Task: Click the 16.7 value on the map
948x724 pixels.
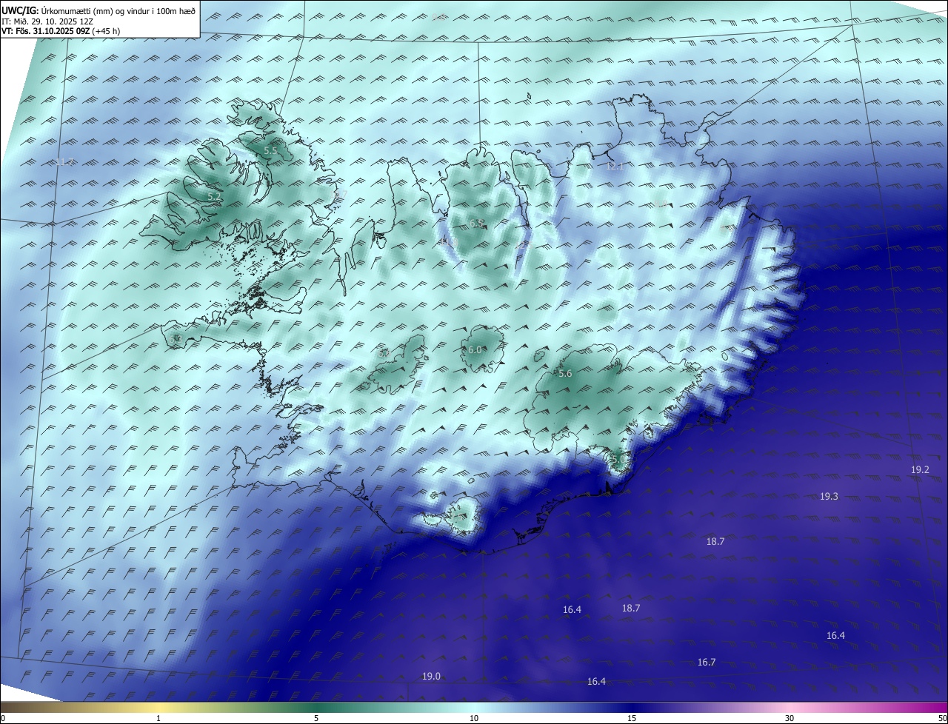Action: [x=707, y=663]
